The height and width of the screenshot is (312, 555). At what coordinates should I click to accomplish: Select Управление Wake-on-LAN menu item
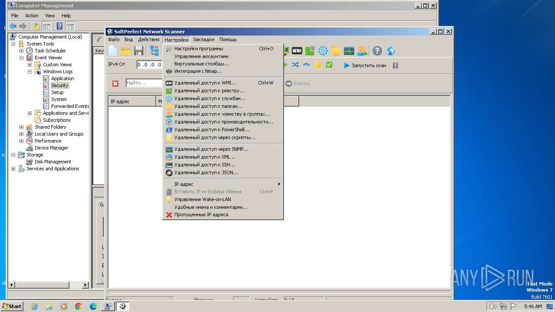coord(223,199)
